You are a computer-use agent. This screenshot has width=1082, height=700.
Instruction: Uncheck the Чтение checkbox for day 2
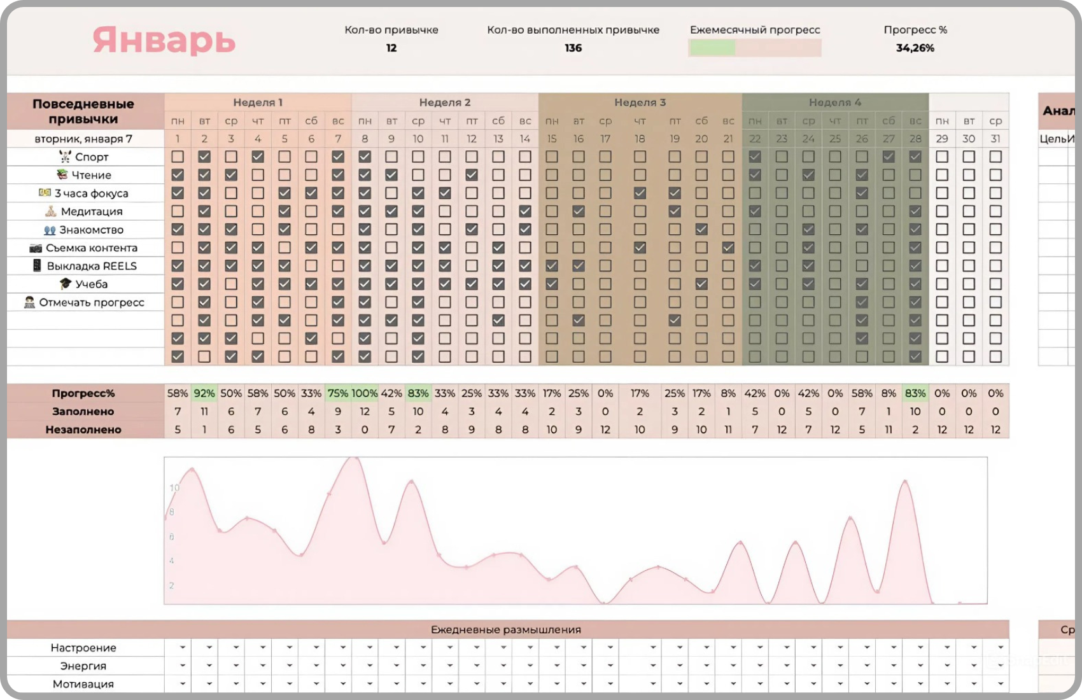204,175
